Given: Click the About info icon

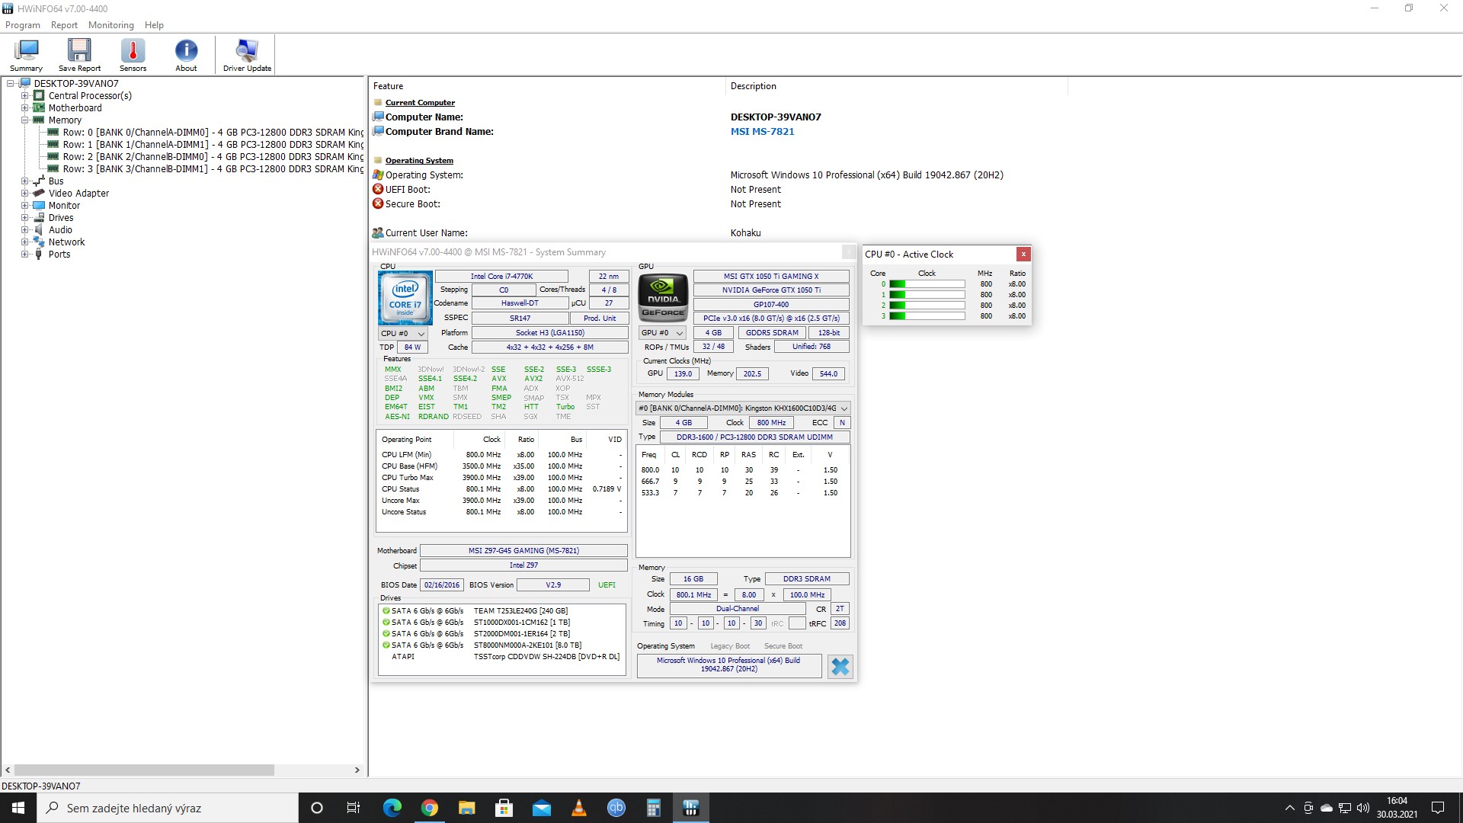Looking at the screenshot, I should (186, 54).
